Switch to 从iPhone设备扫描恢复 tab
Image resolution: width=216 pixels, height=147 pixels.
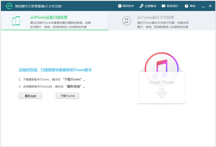54,20
